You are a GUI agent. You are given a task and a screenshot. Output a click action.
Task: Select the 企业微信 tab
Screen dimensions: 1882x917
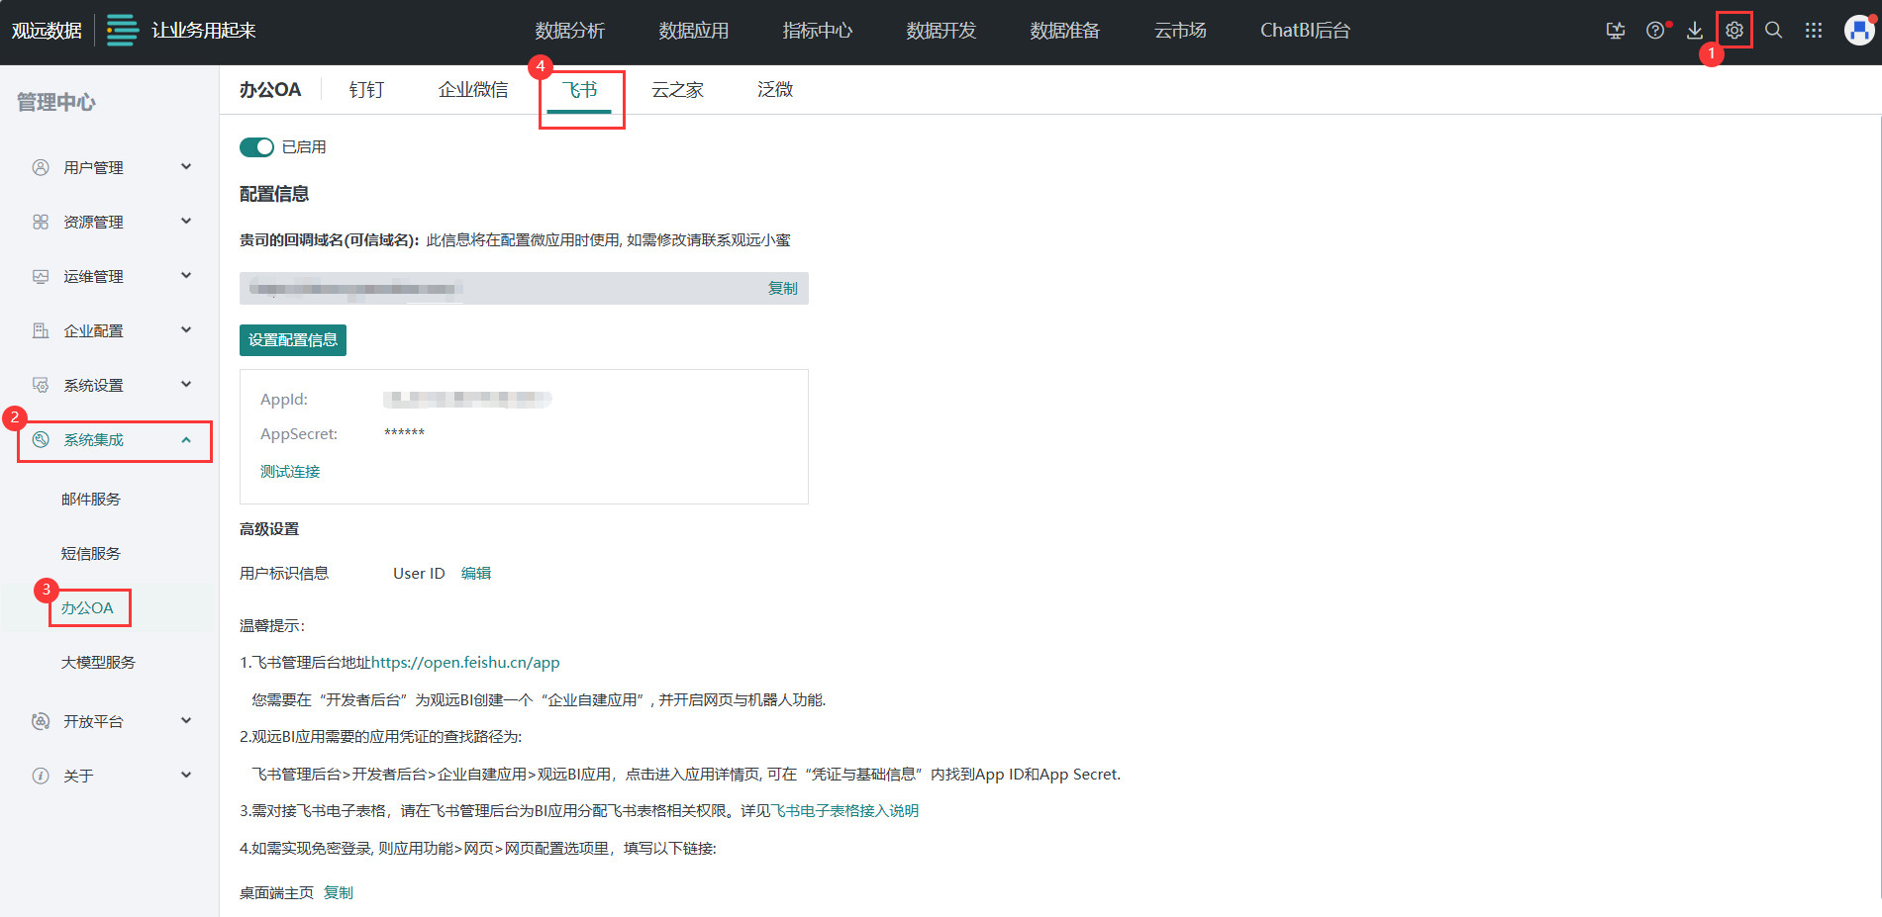(x=473, y=90)
